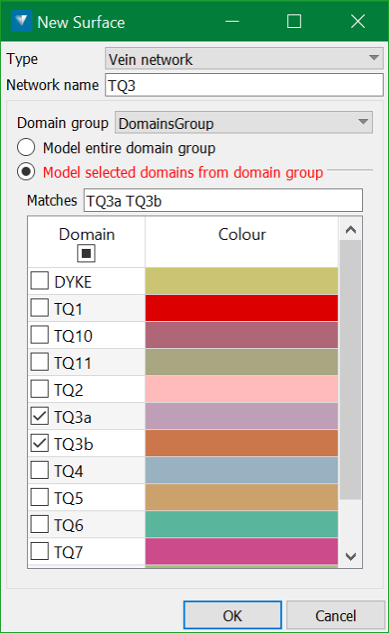Click scrollbar down arrow in domain list
The height and width of the screenshot is (633, 389).
tap(350, 556)
